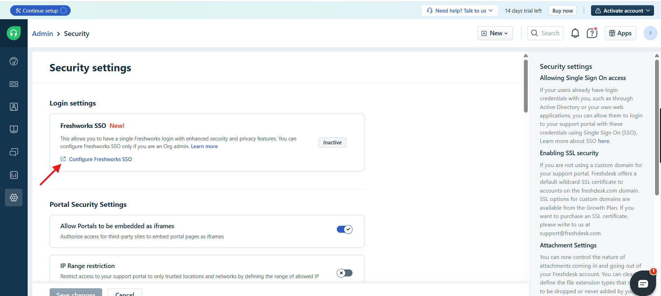
Task: Go to Admin breadcrumb
Action: 43,34
